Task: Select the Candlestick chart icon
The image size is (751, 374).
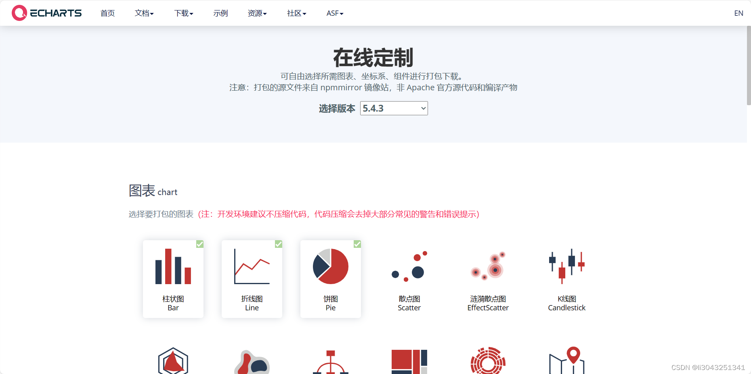Action: [566, 266]
